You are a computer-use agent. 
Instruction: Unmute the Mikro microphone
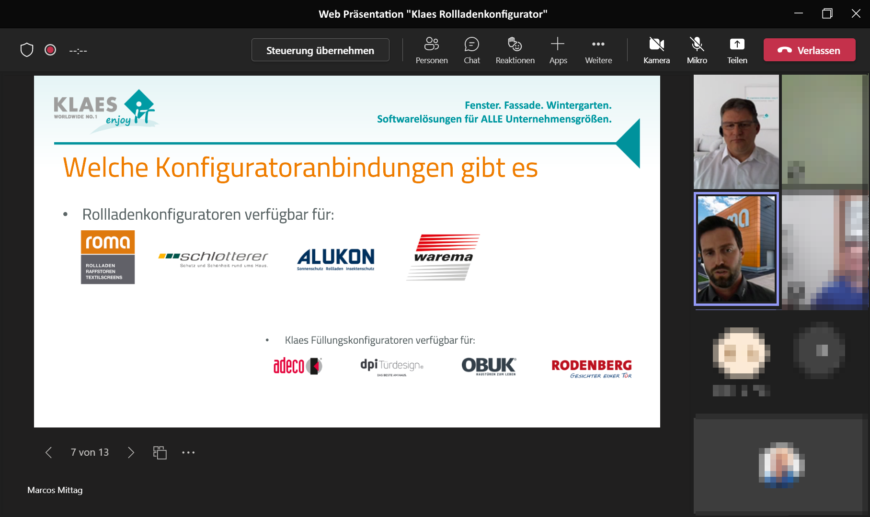pos(697,50)
